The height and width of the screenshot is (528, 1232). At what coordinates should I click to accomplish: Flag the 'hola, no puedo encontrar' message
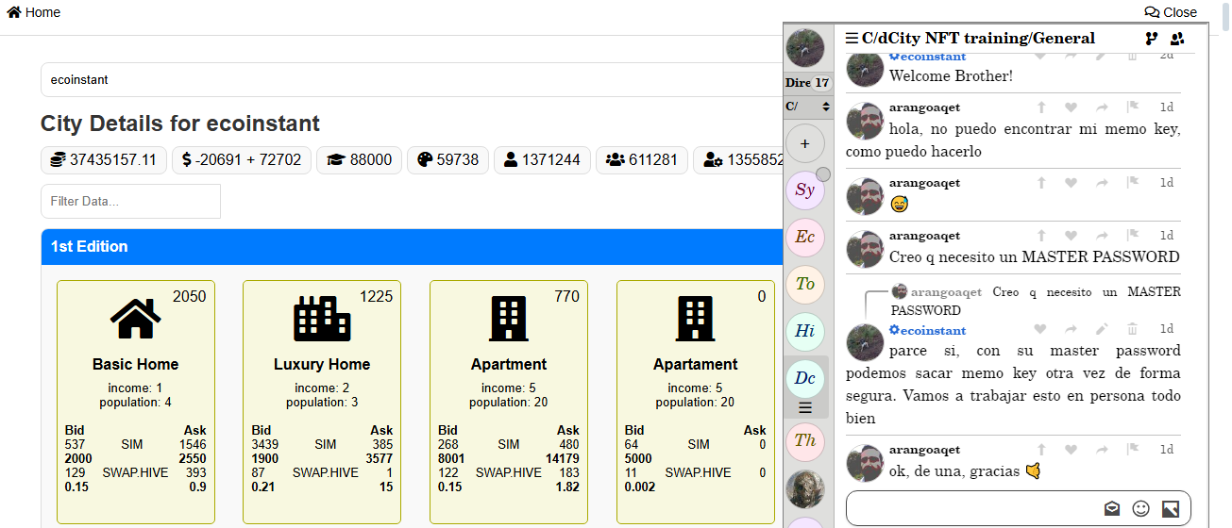(1132, 107)
